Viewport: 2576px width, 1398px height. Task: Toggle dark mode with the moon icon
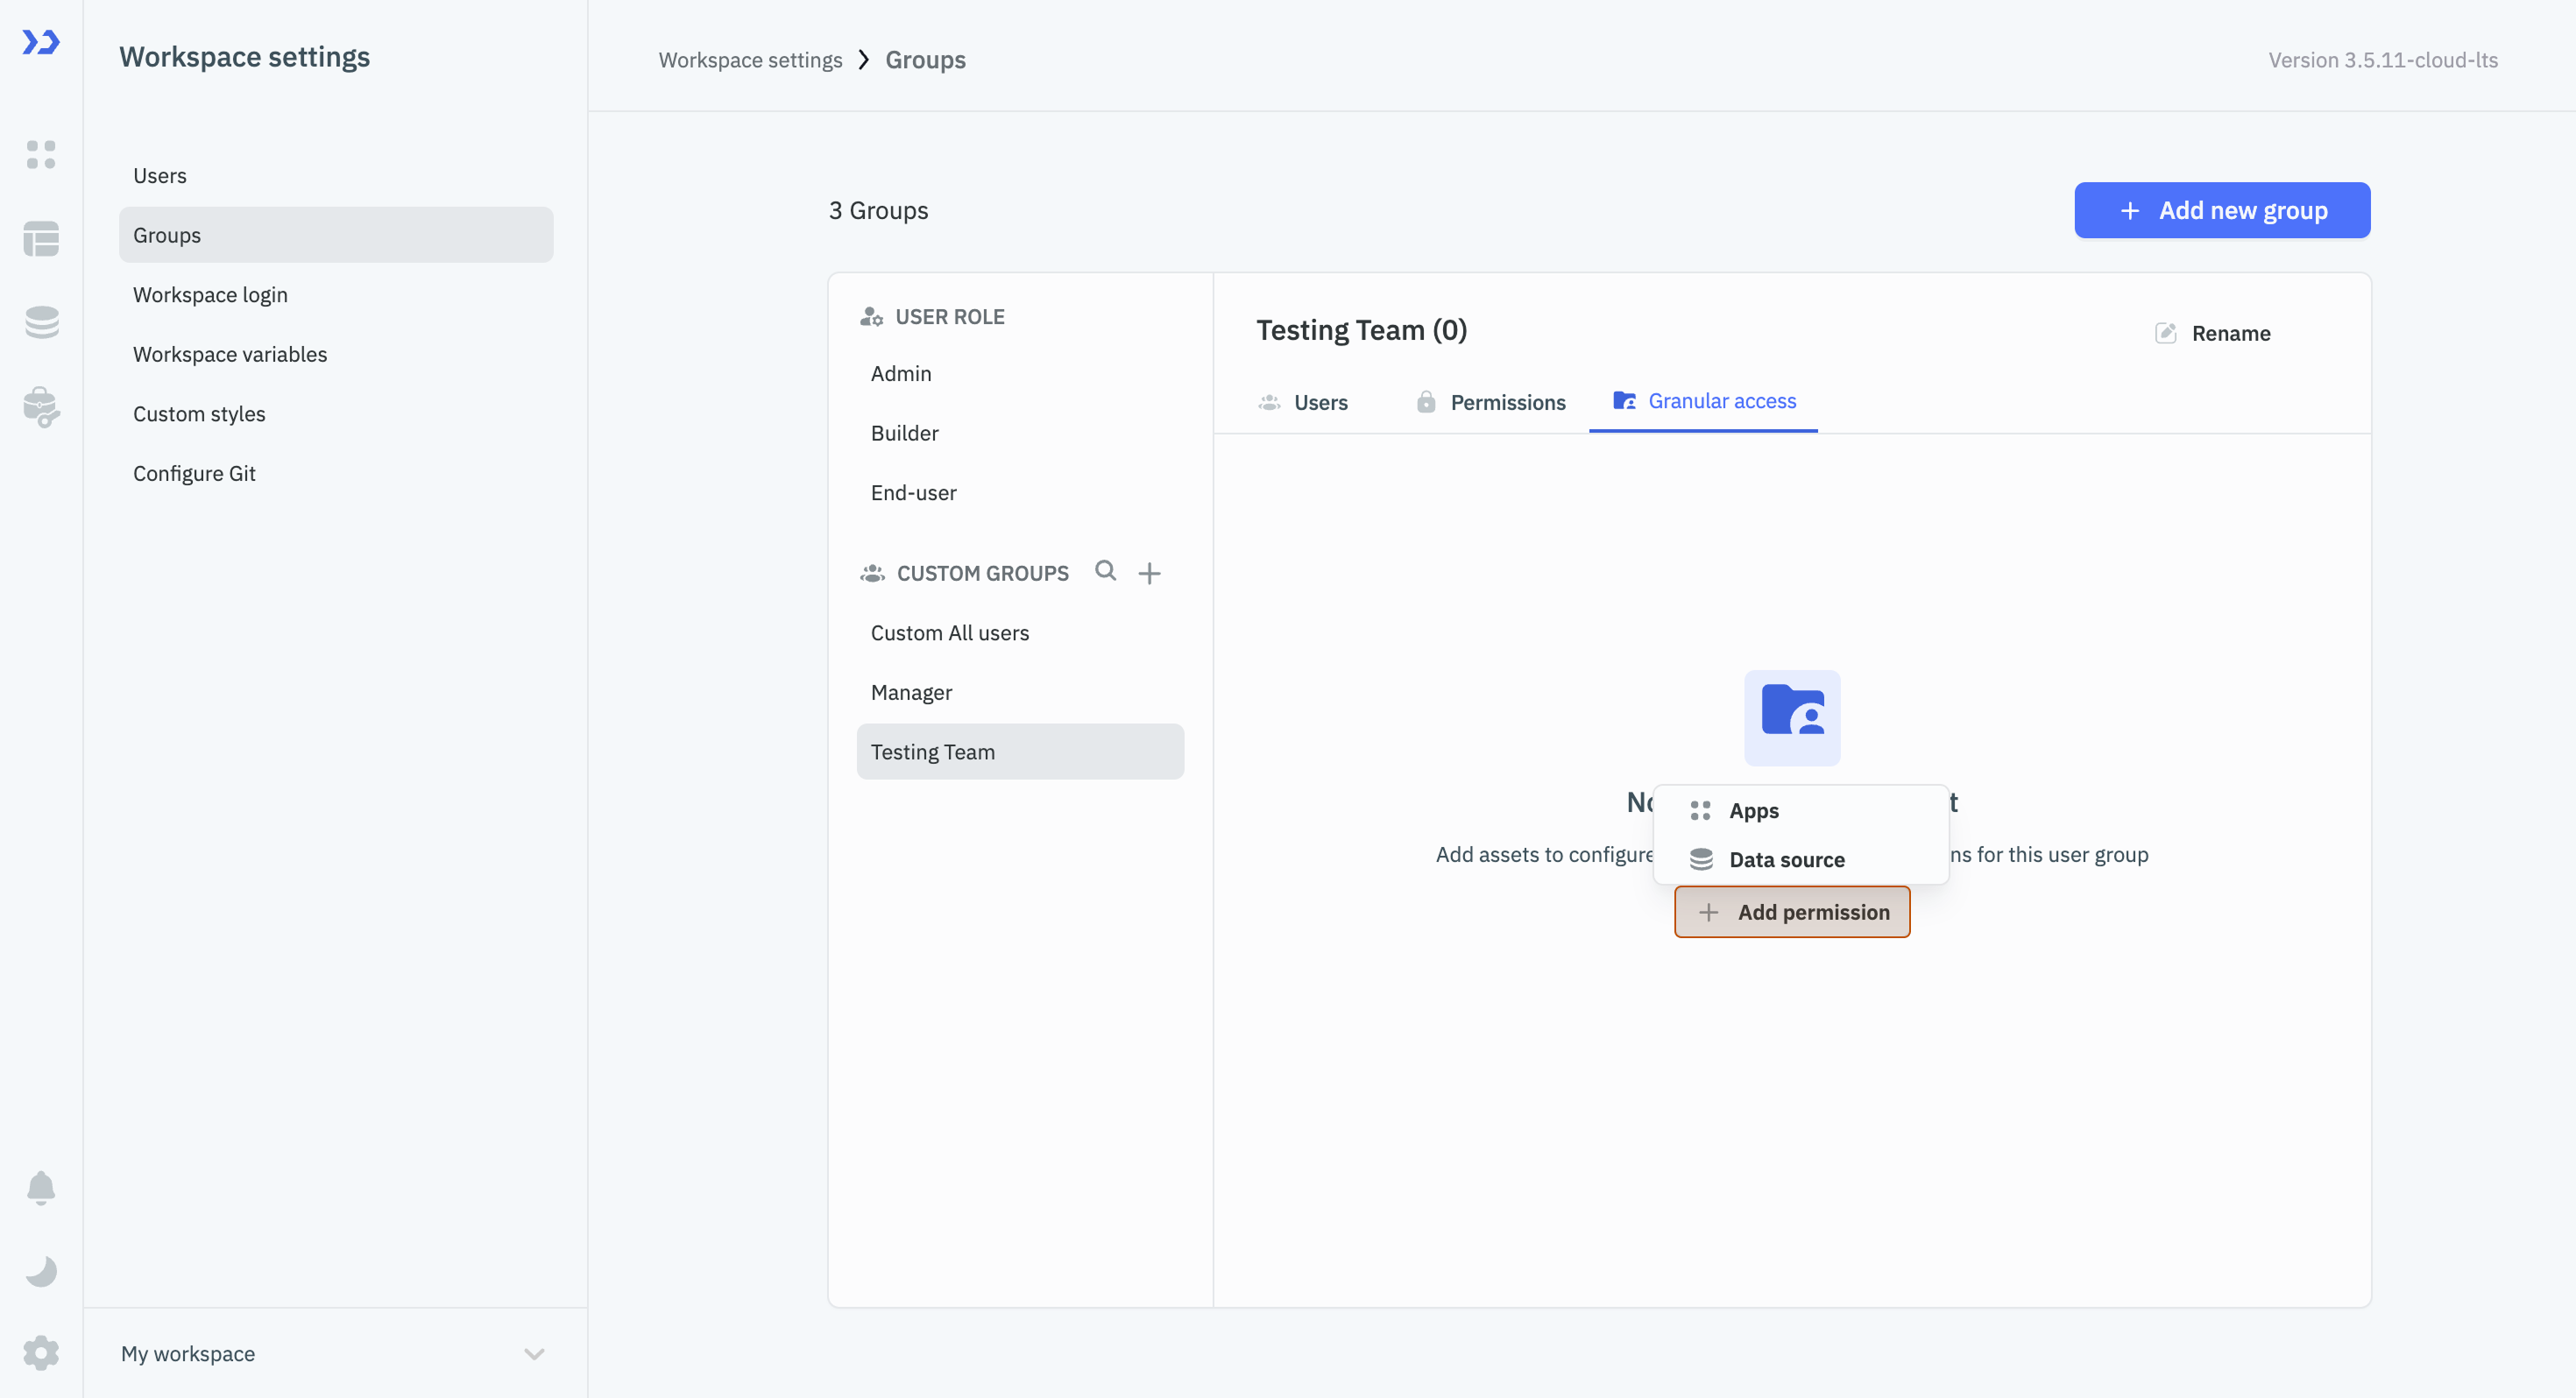[x=41, y=1271]
